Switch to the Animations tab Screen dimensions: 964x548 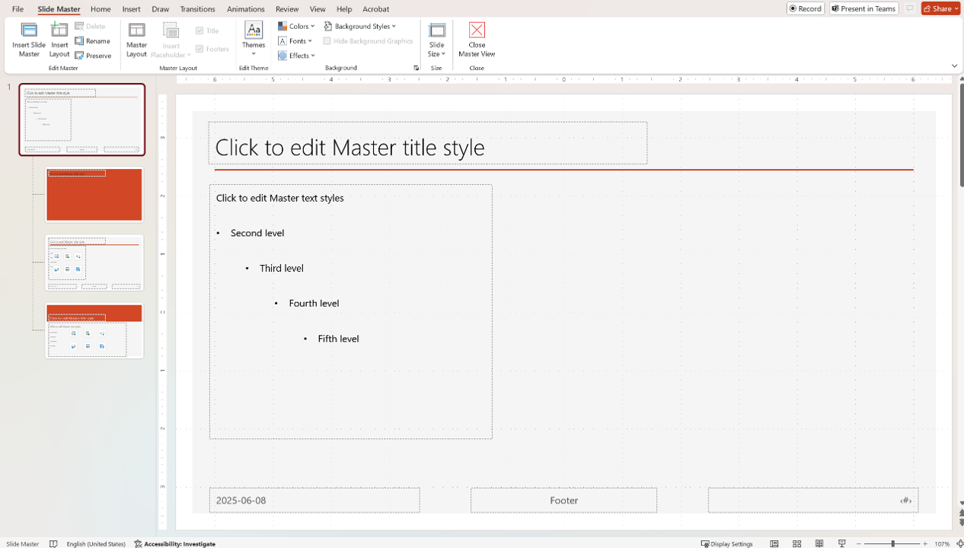click(x=245, y=9)
